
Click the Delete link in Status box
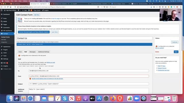pos(157,52)
